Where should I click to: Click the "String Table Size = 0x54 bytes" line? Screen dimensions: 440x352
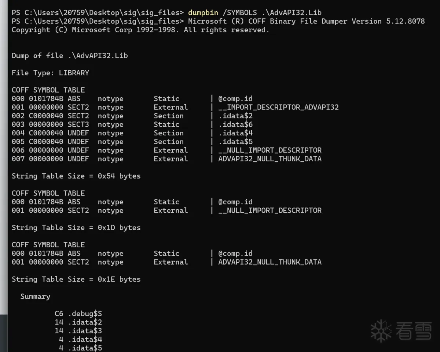click(76, 176)
